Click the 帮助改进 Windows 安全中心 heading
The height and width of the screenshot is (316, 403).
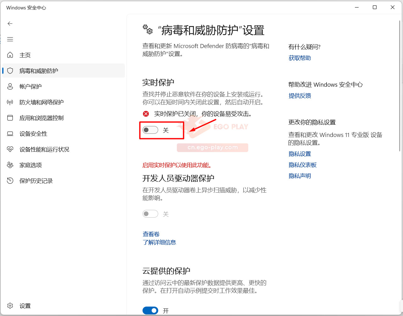(x=326, y=84)
